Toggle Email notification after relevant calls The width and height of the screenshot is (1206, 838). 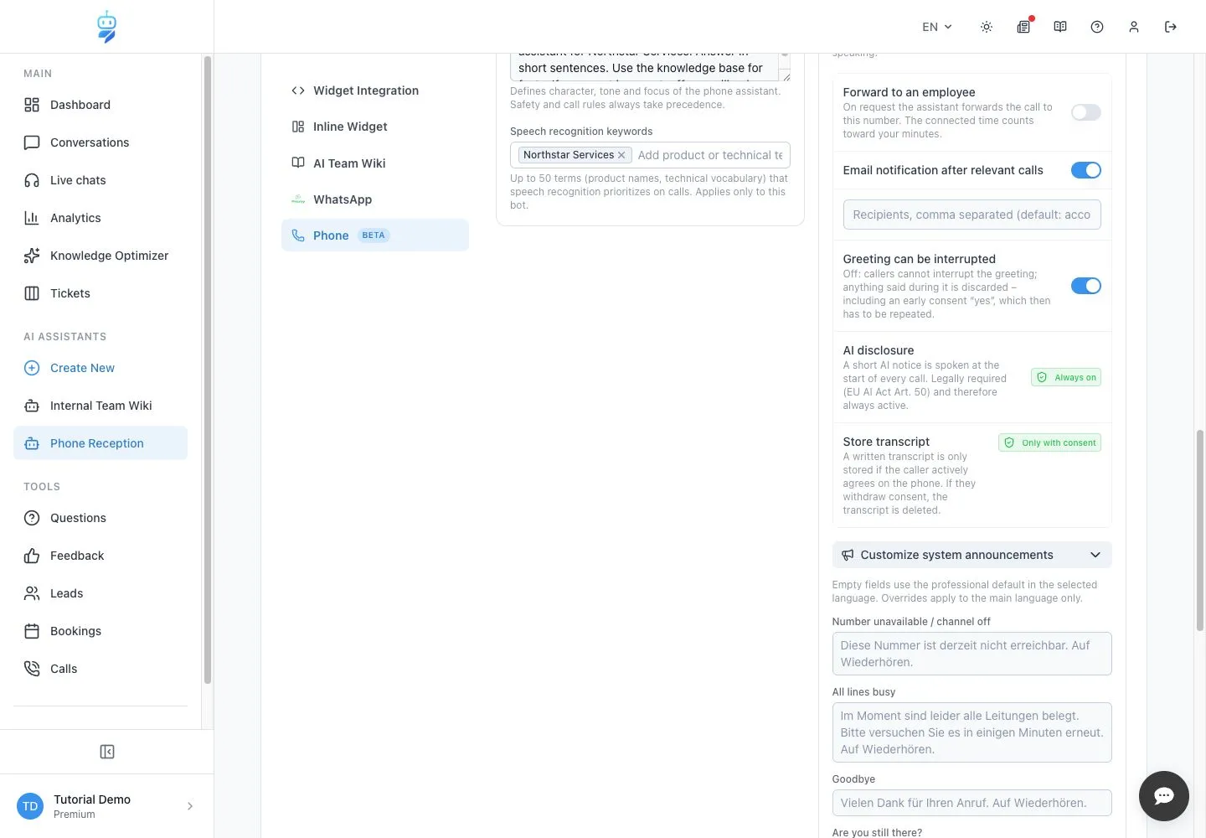pos(1086,170)
